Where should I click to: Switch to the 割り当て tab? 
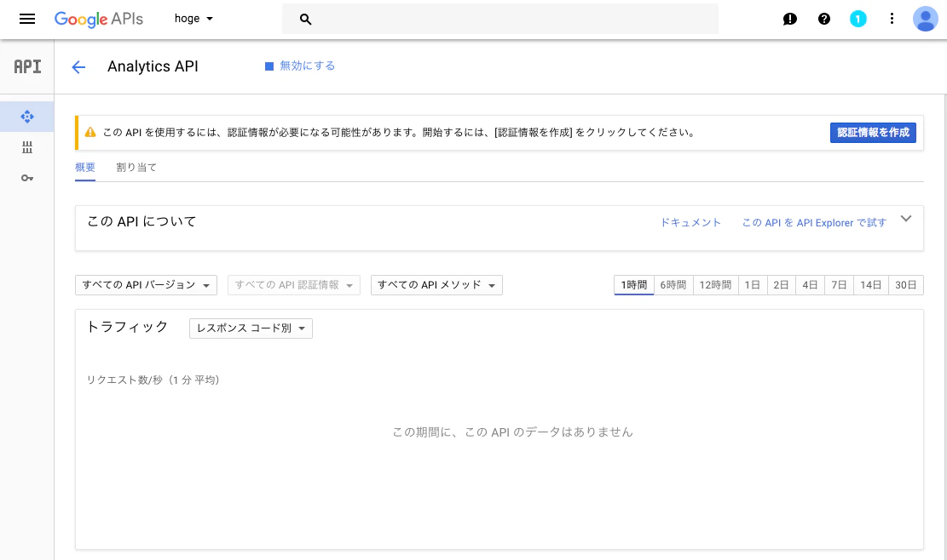[x=136, y=168]
